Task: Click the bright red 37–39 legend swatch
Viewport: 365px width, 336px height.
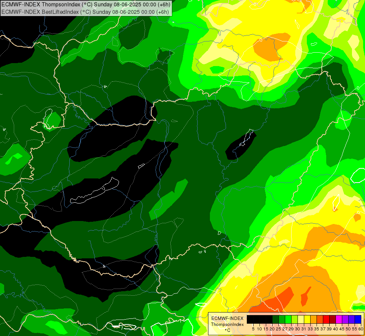Action: pyautogui.click(x=326, y=319)
